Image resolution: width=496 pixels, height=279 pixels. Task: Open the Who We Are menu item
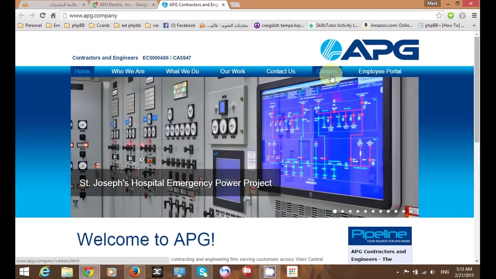click(x=128, y=71)
